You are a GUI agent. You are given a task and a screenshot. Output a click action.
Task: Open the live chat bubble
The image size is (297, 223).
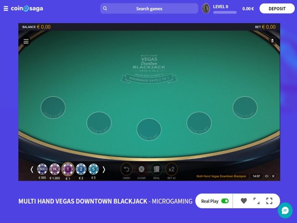285,210
